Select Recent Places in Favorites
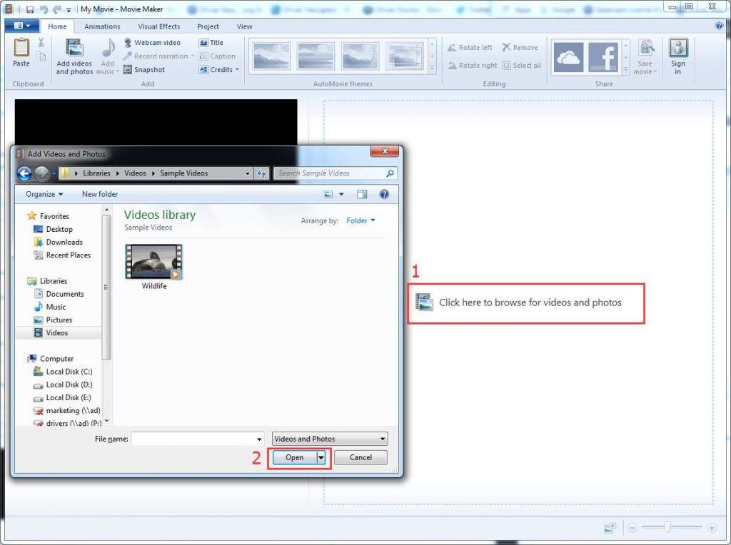Image resolution: width=731 pixels, height=545 pixels. pos(68,255)
